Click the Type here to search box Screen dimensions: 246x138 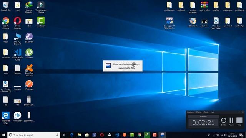click(x=34, y=135)
